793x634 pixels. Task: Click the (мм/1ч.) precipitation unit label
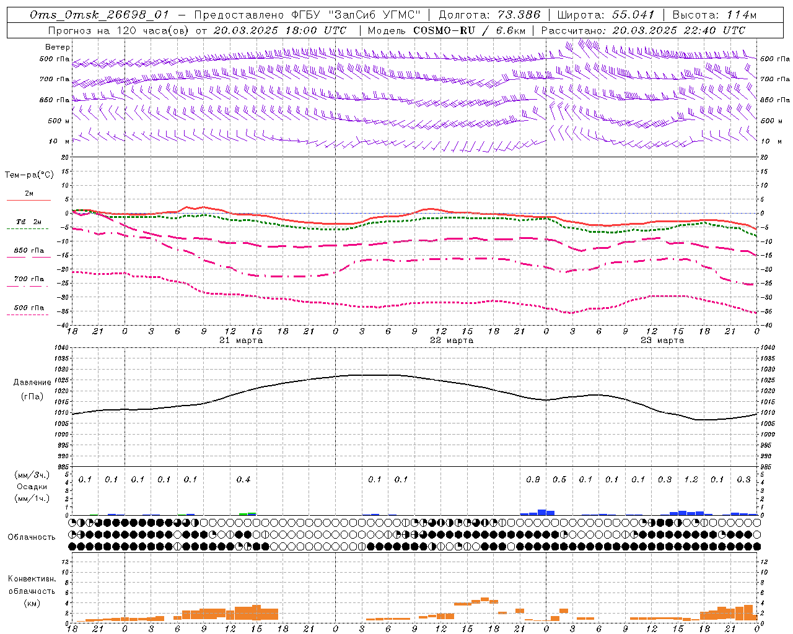[x=32, y=498]
